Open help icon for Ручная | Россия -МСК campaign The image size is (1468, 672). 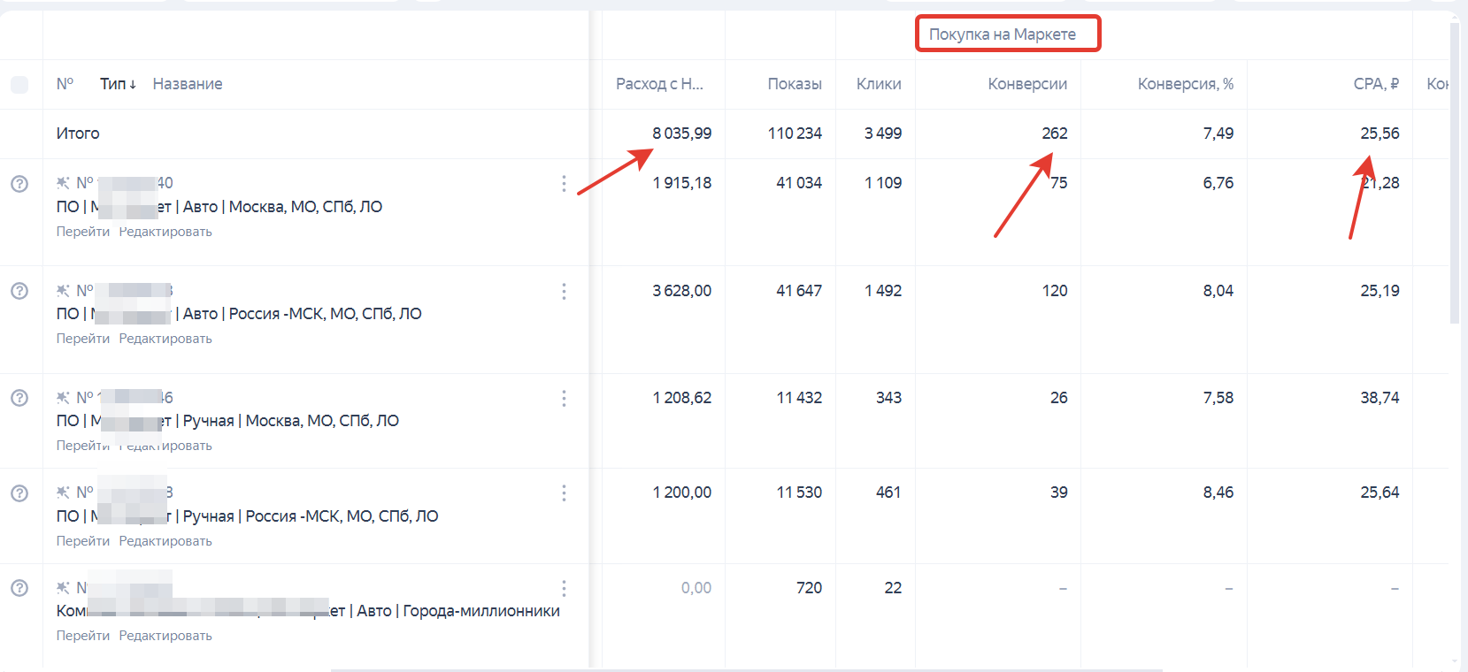19,493
